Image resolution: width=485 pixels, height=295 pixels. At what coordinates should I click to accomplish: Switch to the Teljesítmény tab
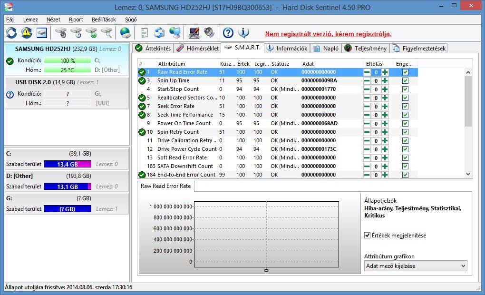click(365, 48)
